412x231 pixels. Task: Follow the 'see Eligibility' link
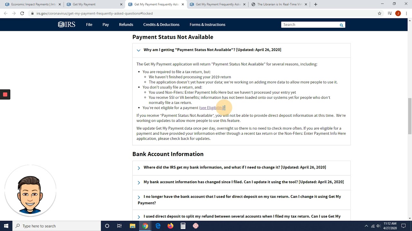pyautogui.click(x=211, y=108)
